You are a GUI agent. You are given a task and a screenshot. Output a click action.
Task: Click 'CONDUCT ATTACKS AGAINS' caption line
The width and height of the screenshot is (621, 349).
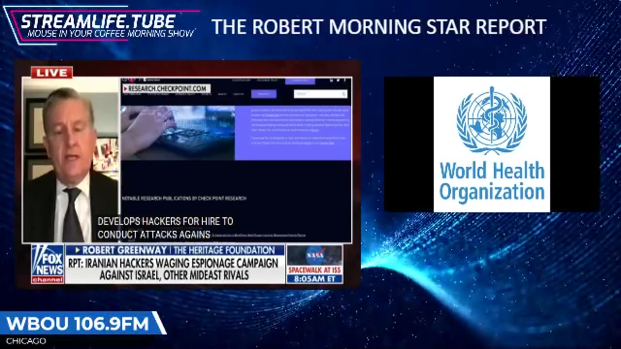[x=154, y=235]
